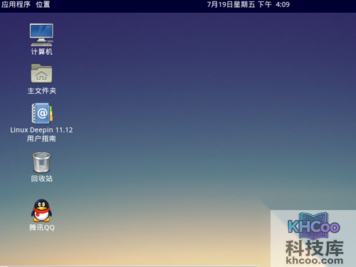The image size is (356, 267).
Task: Open the 主文件夹 home folder icon
Action: [41, 73]
